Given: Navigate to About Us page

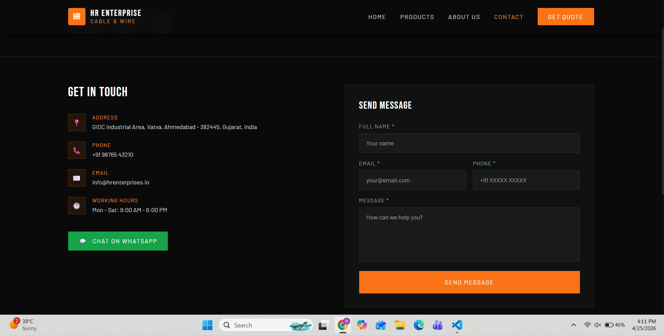Looking at the screenshot, I should tap(464, 17).
